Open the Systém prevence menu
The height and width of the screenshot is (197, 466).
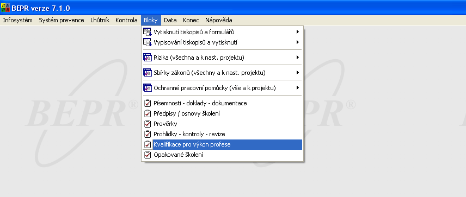62,20
